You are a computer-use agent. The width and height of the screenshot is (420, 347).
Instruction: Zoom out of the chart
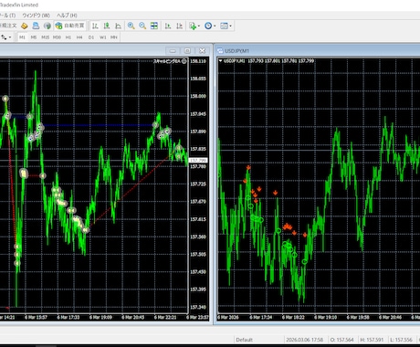tap(142, 26)
